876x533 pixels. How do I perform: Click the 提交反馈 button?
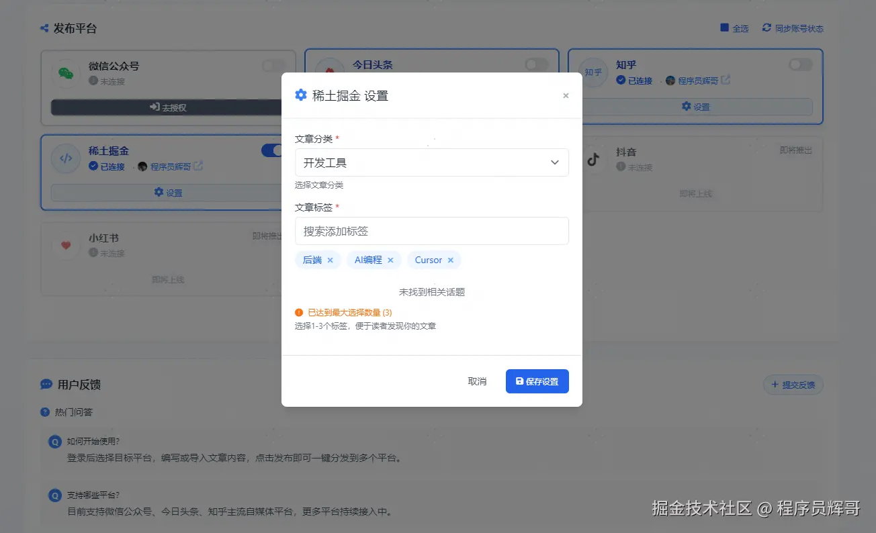coord(793,385)
